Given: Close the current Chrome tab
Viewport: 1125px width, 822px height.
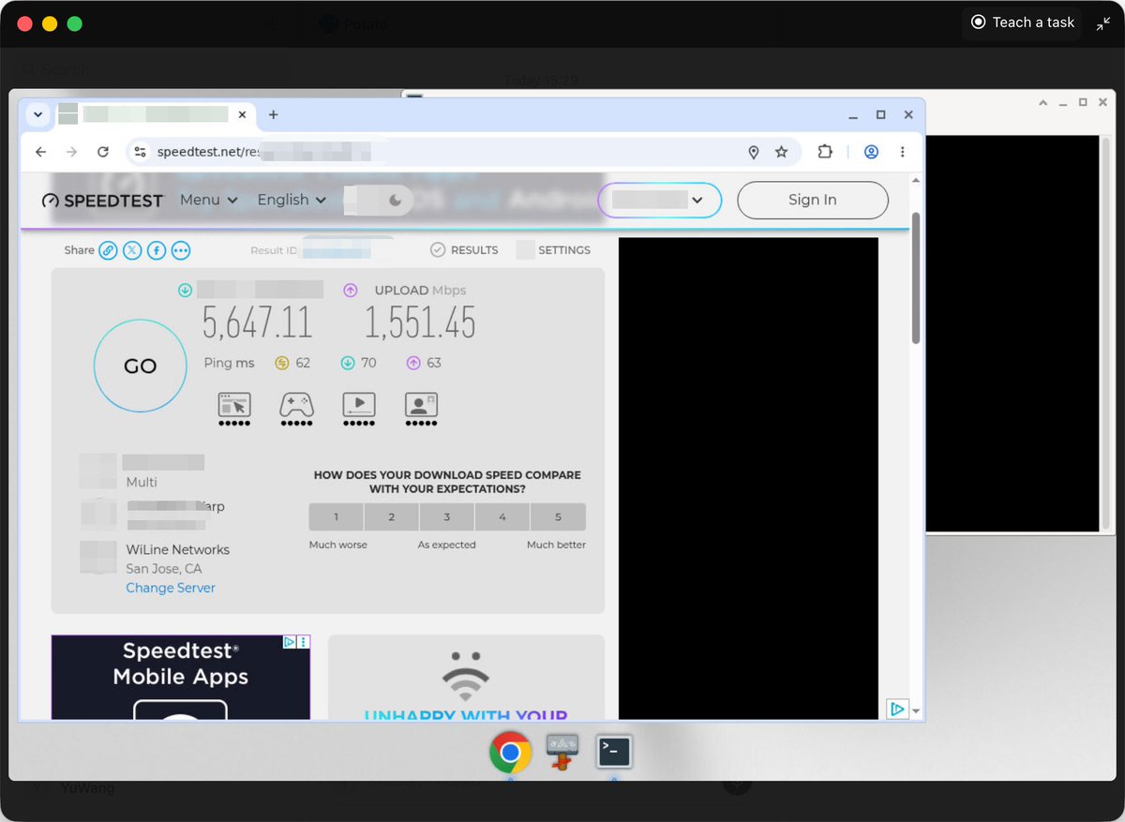Looking at the screenshot, I should 242,114.
